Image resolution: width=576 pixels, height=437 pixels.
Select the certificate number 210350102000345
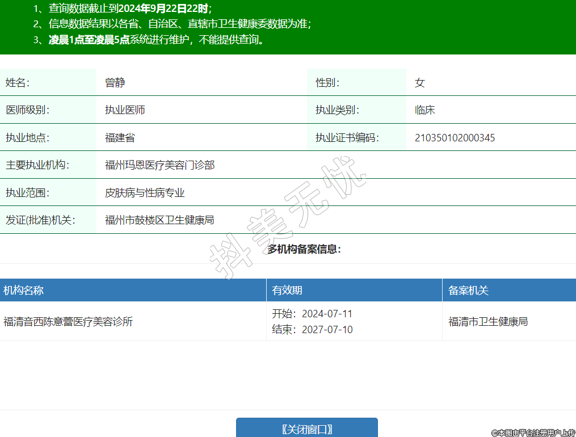(x=455, y=138)
